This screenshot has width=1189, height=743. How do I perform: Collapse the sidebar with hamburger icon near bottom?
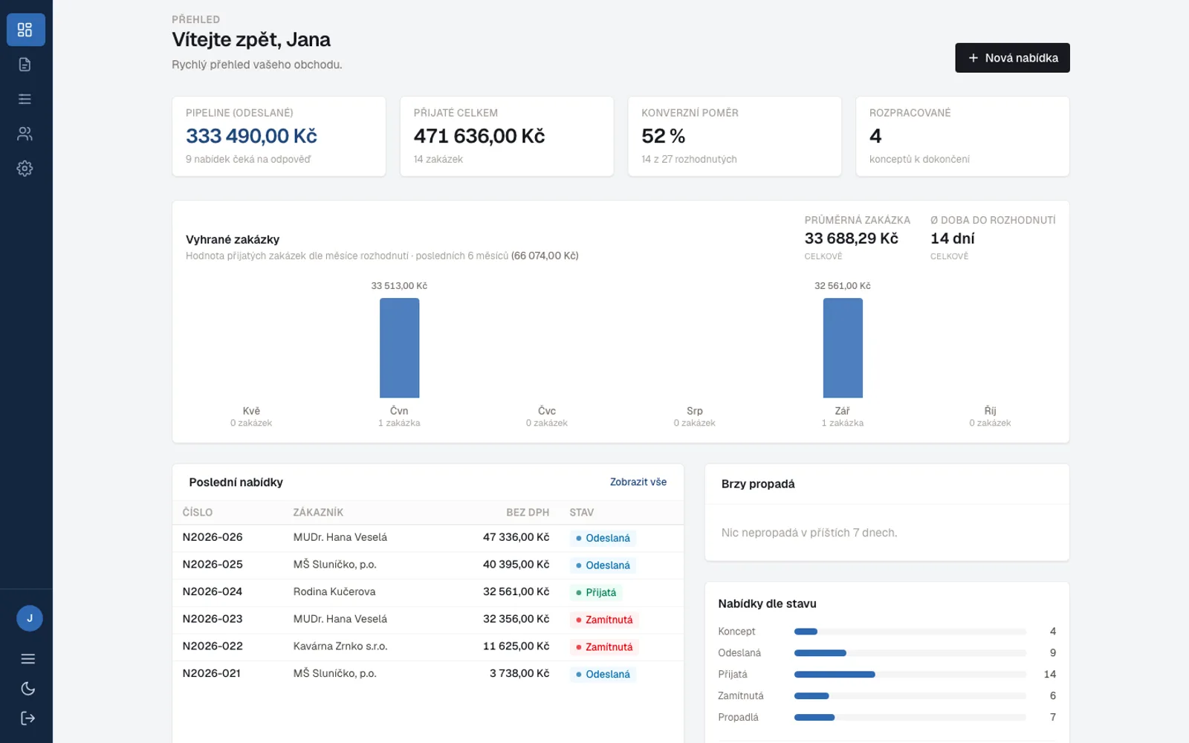point(28,658)
